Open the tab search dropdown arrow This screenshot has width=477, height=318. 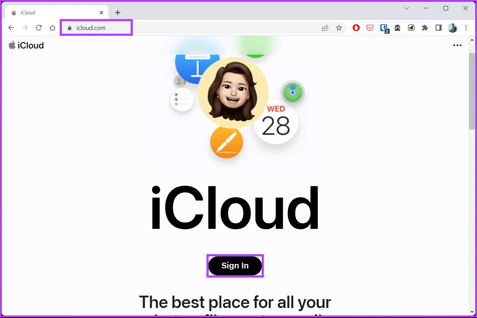[x=407, y=8]
